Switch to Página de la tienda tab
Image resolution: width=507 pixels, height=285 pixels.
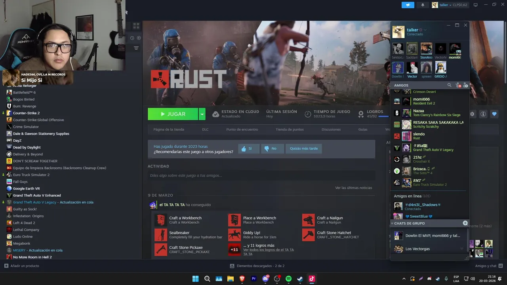(x=169, y=129)
